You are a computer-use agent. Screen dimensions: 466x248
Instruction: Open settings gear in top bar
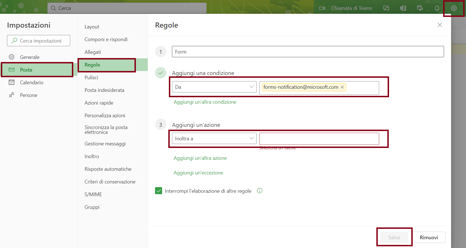(x=454, y=8)
